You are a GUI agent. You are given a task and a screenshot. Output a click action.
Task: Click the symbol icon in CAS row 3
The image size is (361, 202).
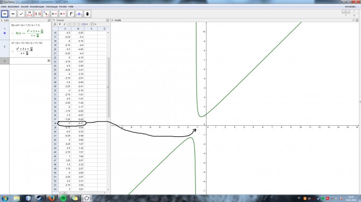[49, 61]
